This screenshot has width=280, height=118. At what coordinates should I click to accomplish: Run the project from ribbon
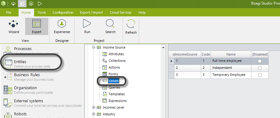tap(87, 26)
